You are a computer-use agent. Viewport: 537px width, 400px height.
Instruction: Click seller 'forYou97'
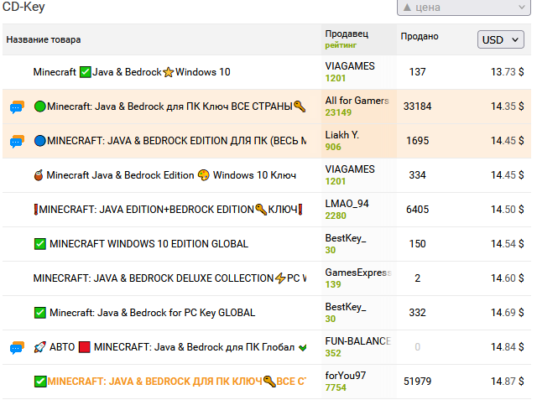pyautogui.click(x=346, y=376)
